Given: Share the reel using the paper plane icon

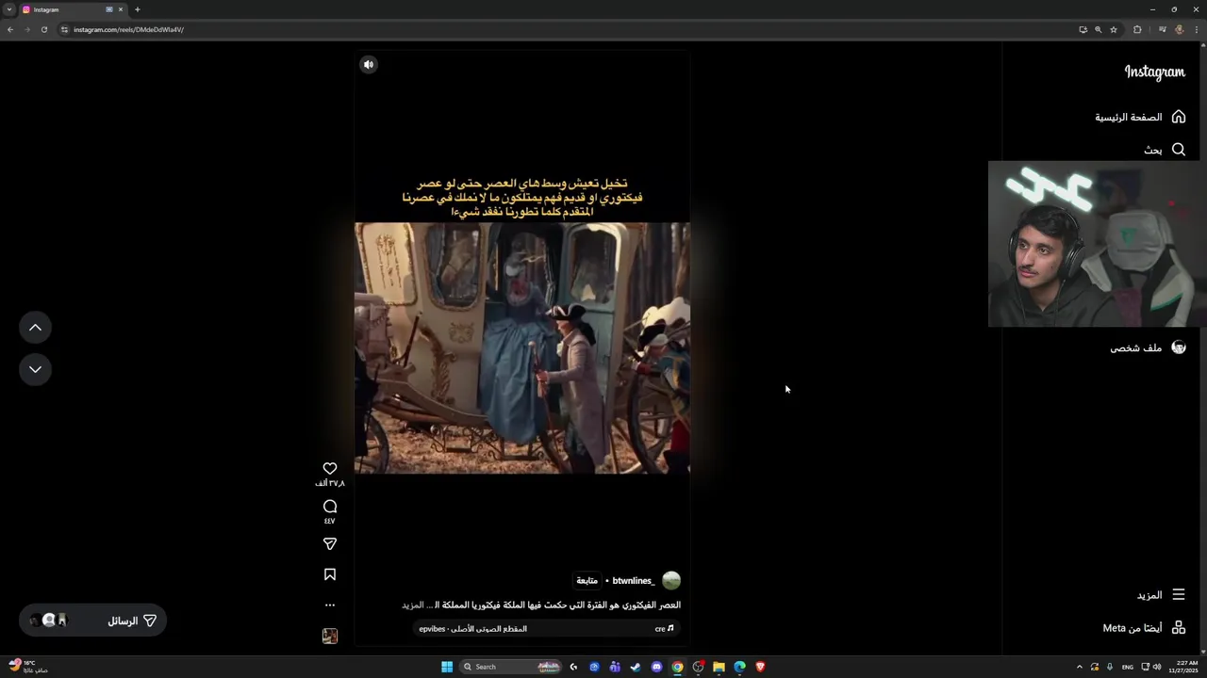Looking at the screenshot, I should point(330,543).
